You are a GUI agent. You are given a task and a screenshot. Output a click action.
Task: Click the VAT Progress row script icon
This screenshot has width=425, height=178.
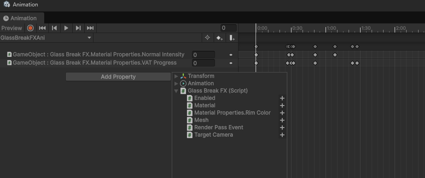point(10,63)
